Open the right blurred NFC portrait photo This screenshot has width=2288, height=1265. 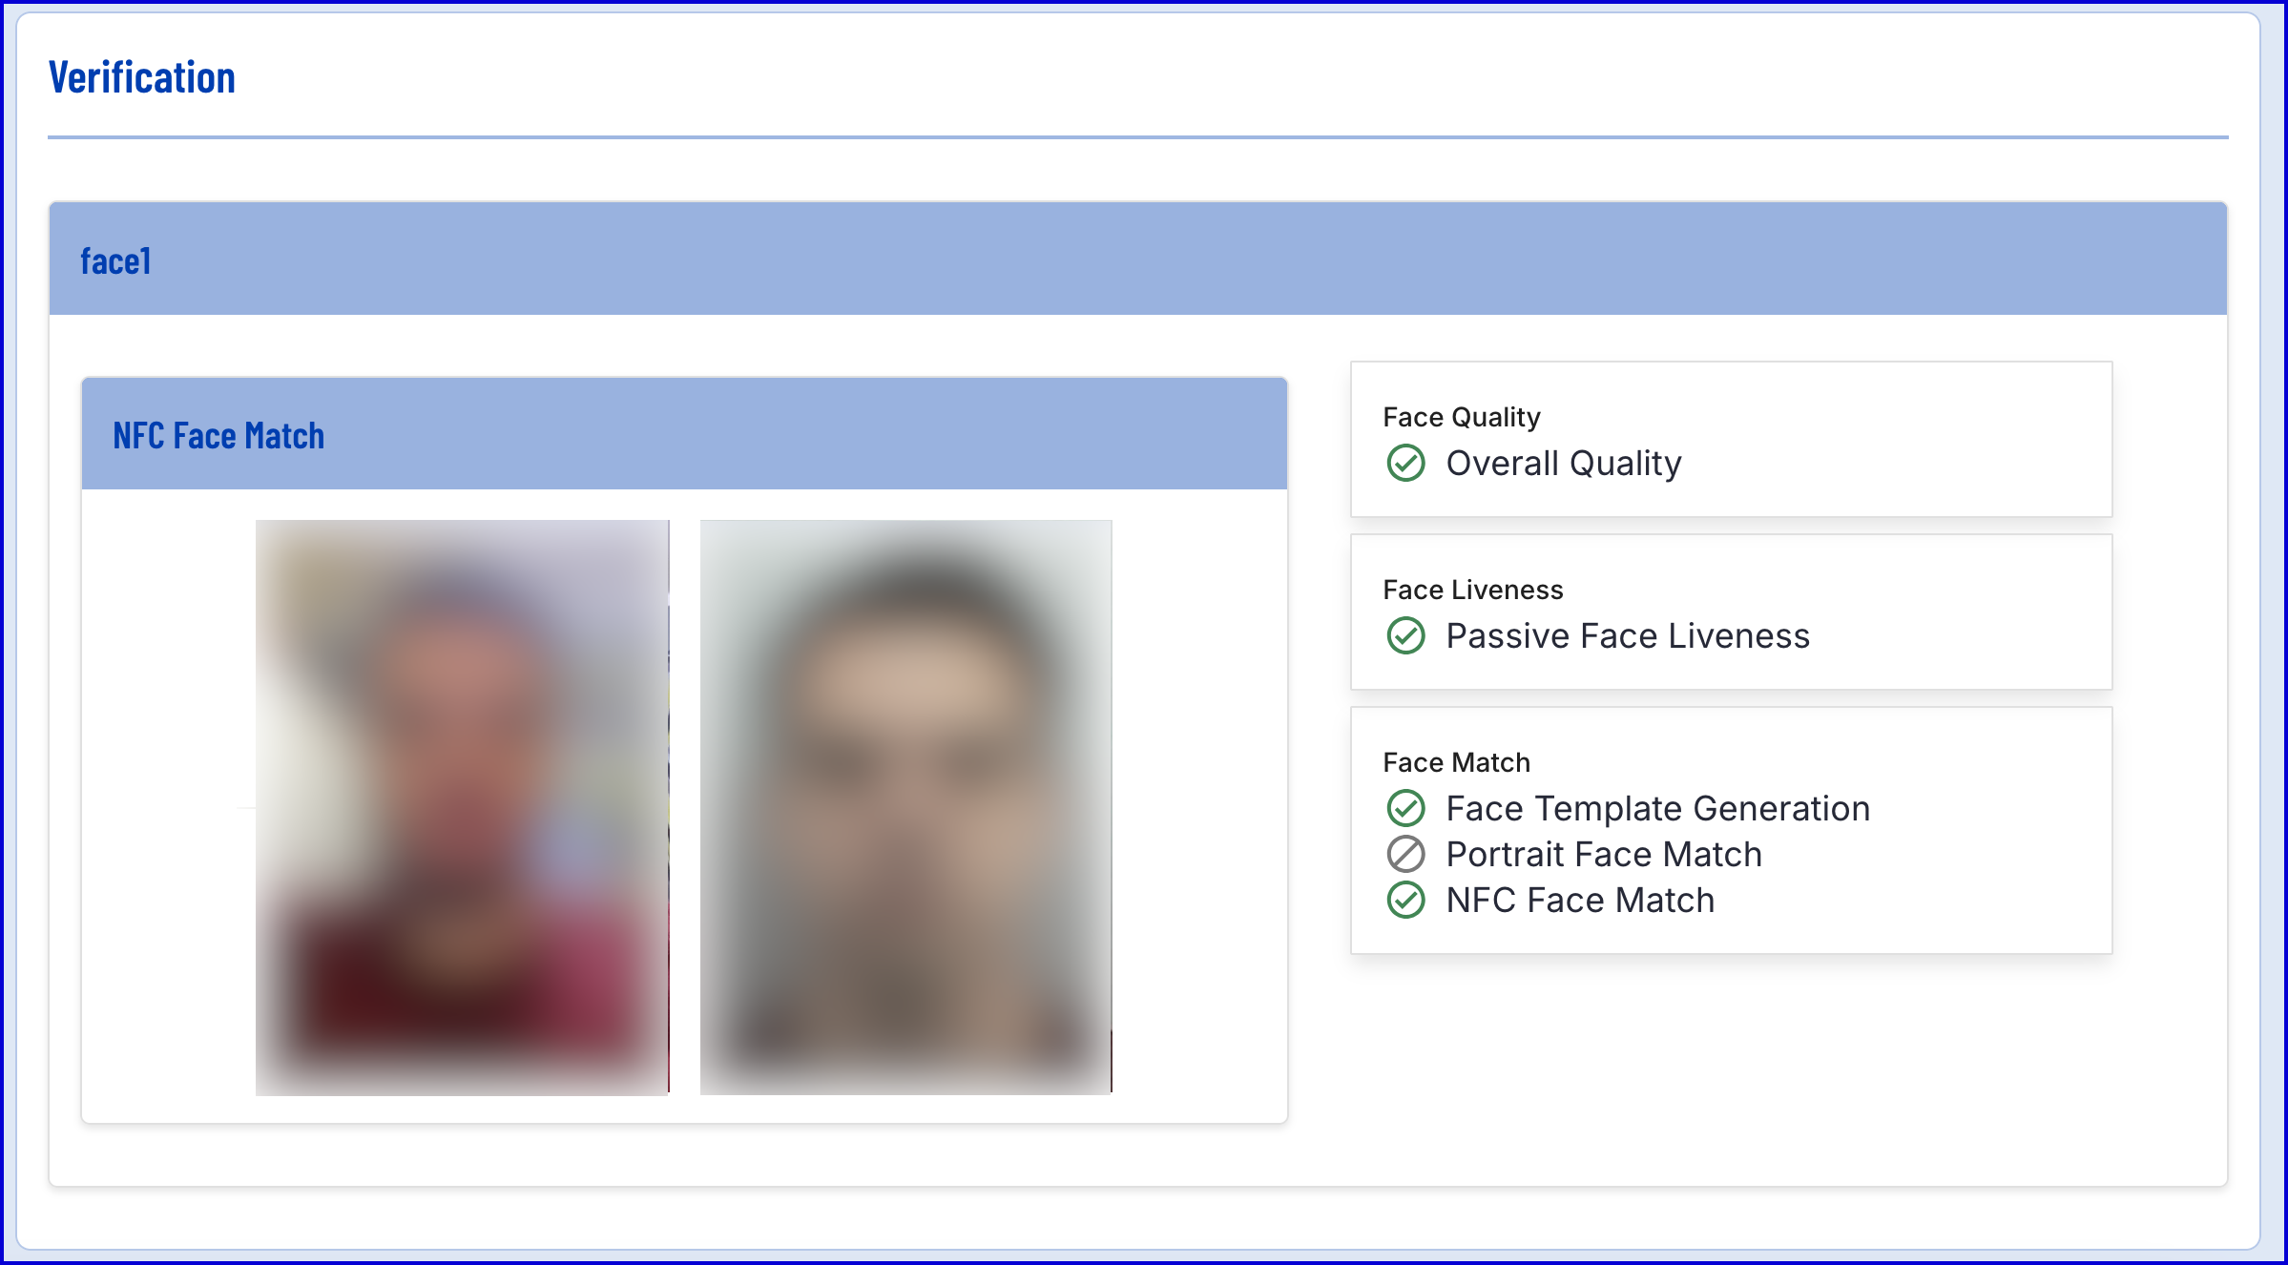click(x=906, y=807)
